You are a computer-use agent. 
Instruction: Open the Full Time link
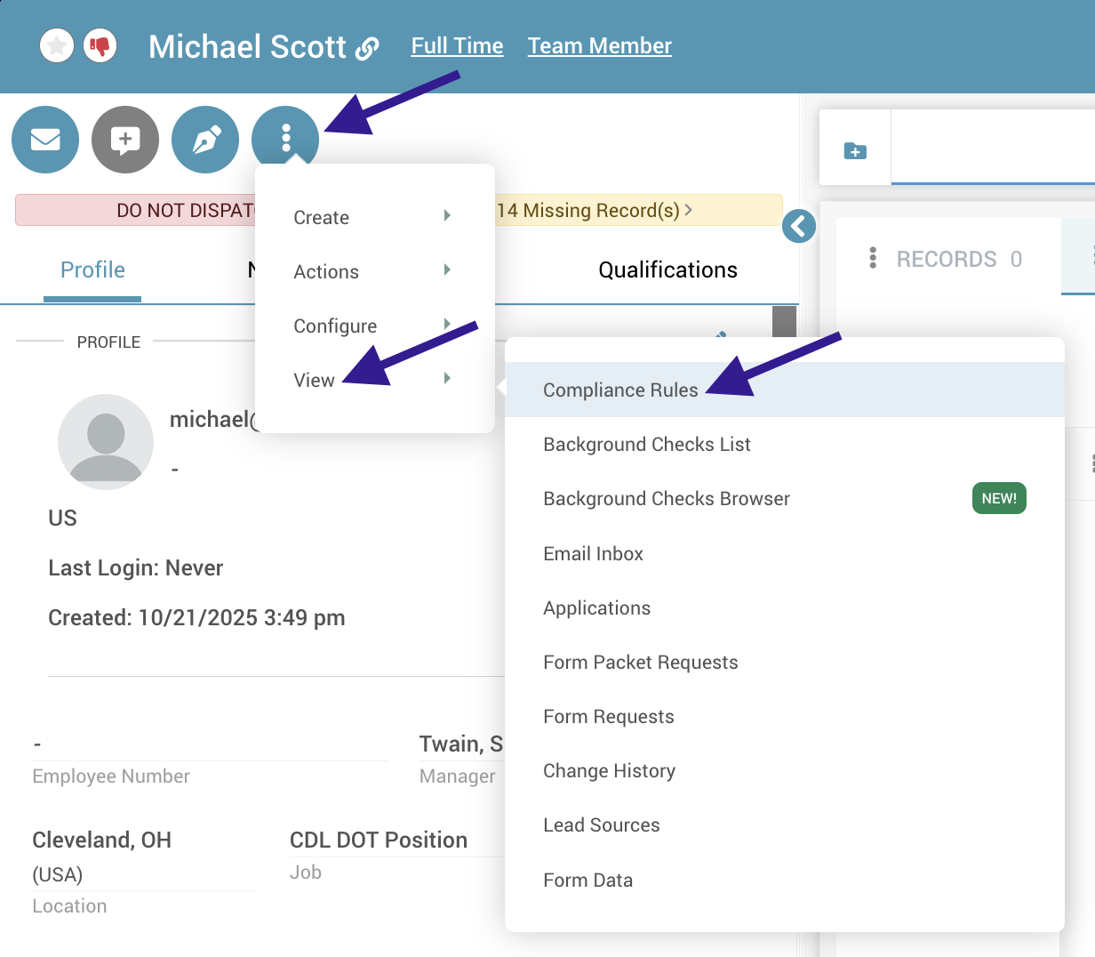tap(457, 46)
